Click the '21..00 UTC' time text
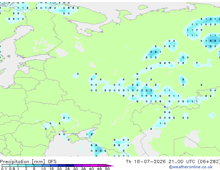This screenshot has height=170, width=220. pyautogui.click(x=182, y=162)
